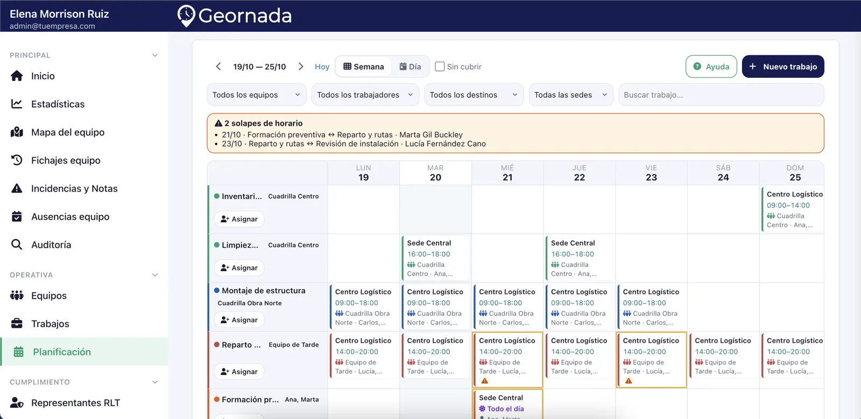This screenshot has width=861, height=419.
Task: Open Tuesday 20 Sede Central 16:00–18:00 card
Action: tap(436, 258)
